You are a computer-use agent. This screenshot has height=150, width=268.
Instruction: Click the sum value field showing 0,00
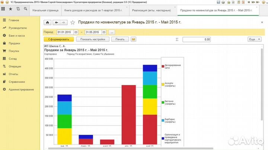click(x=196, y=39)
